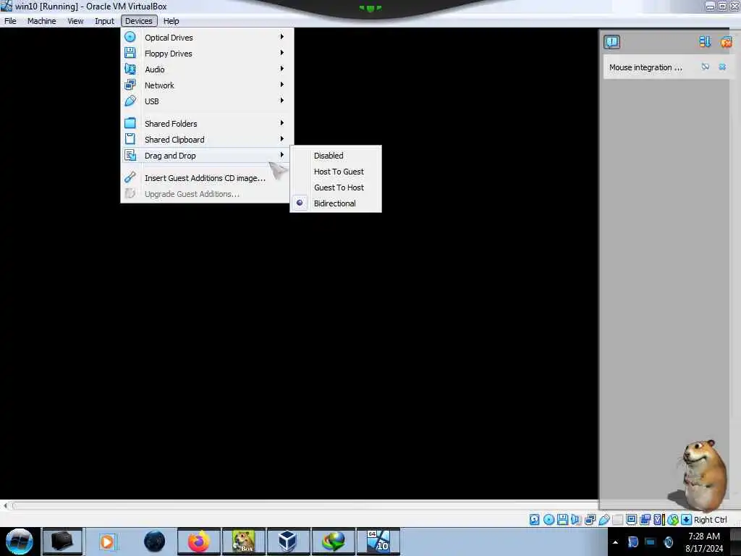Open the Windows Start orb
The image size is (741, 556).
point(20,542)
